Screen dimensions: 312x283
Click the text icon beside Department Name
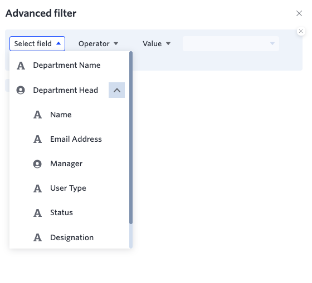click(21, 66)
